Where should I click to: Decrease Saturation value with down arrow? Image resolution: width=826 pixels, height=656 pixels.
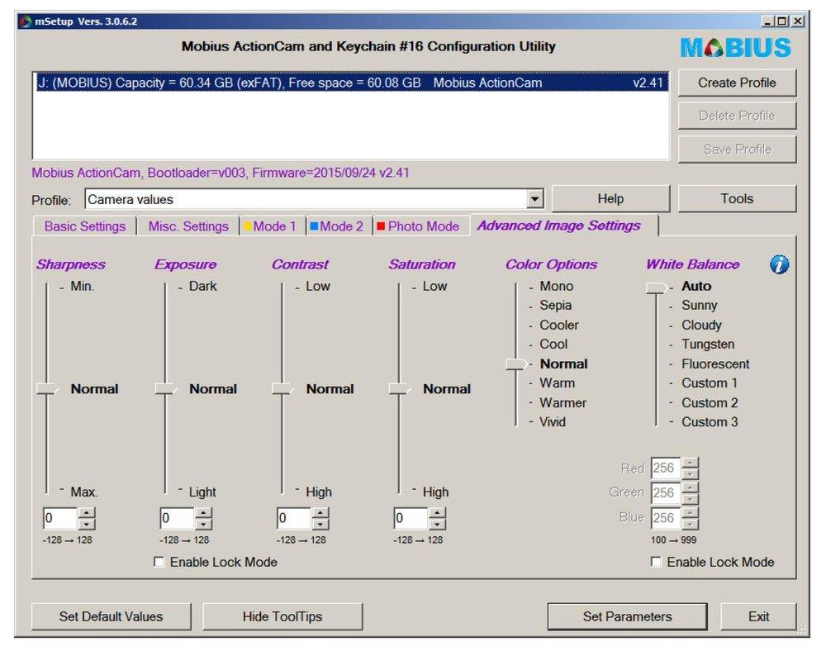point(437,524)
